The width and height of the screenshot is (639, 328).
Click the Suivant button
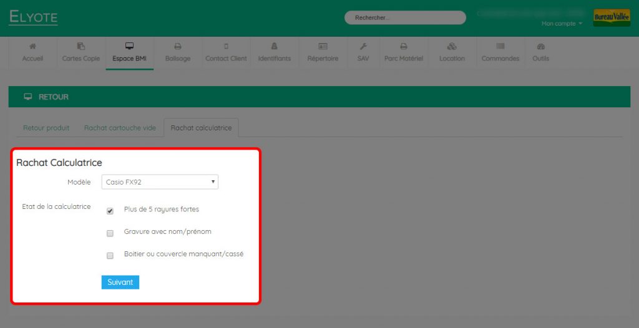(120, 282)
